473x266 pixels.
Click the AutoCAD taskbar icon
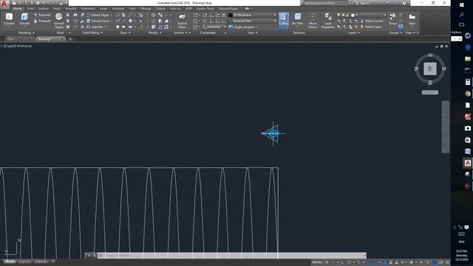pos(468,163)
